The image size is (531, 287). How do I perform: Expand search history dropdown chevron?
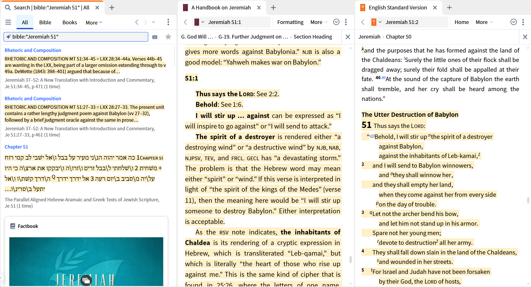click(x=154, y=22)
